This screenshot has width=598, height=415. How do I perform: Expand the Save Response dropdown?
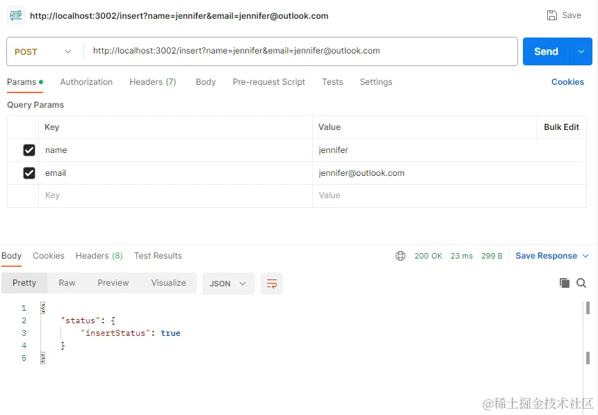585,256
